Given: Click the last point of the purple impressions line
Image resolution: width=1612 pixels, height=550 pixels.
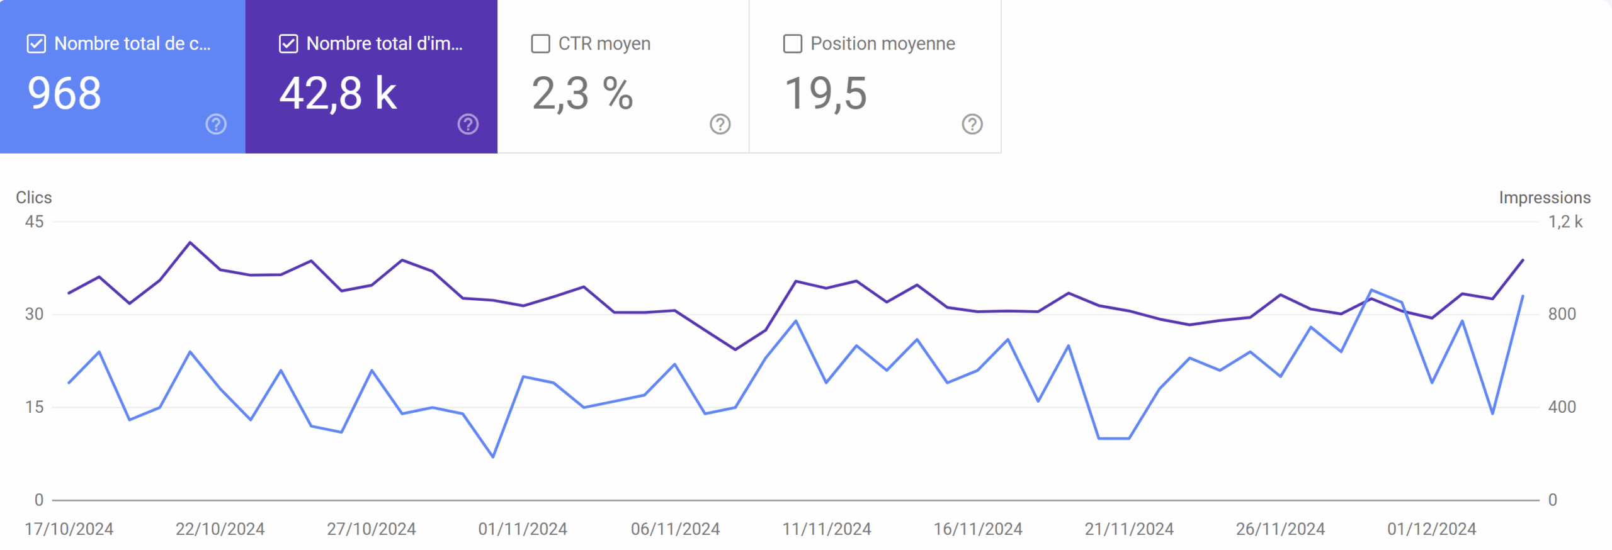Looking at the screenshot, I should coord(1523,260).
